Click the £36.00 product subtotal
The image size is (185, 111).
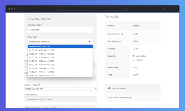(x=135, y=41)
